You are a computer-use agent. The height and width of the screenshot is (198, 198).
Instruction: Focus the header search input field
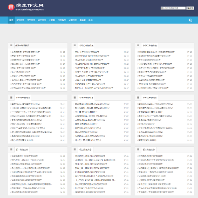click(173, 8)
